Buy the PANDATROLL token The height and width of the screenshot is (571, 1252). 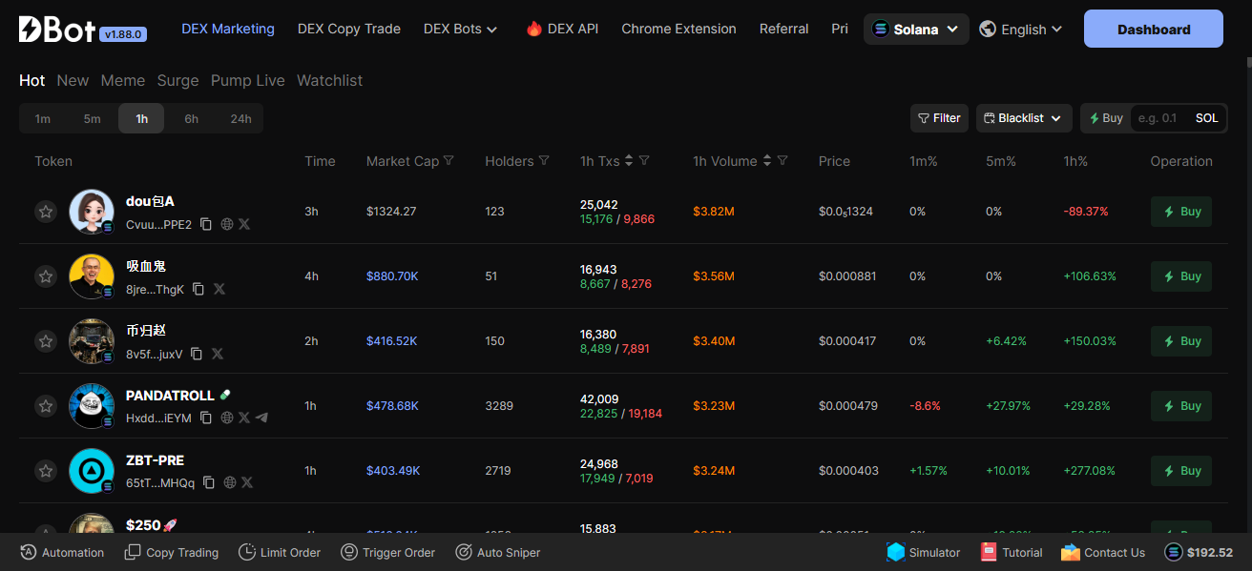click(1180, 405)
